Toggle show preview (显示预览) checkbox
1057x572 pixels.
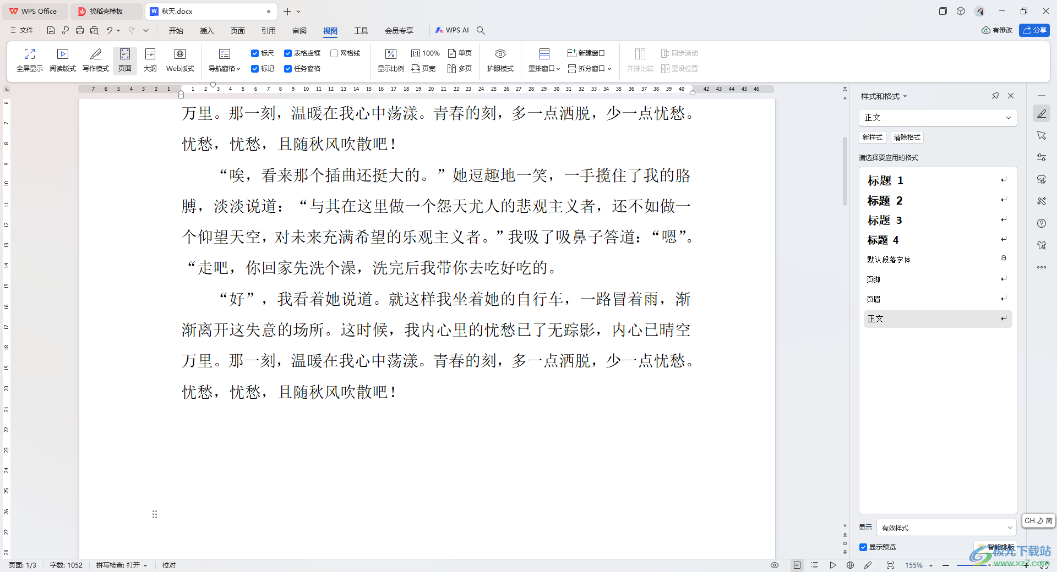tap(863, 547)
